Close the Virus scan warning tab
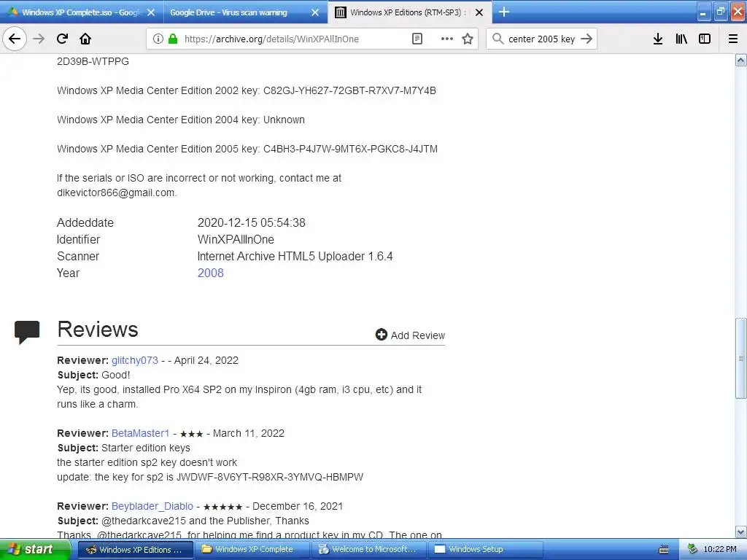The width and height of the screenshot is (747, 560). tap(315, 12)
